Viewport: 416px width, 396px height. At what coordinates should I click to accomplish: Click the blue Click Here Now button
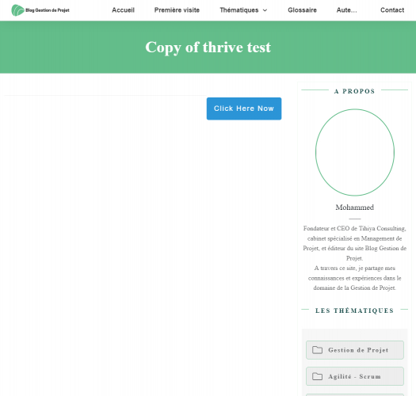pos(244,109)
